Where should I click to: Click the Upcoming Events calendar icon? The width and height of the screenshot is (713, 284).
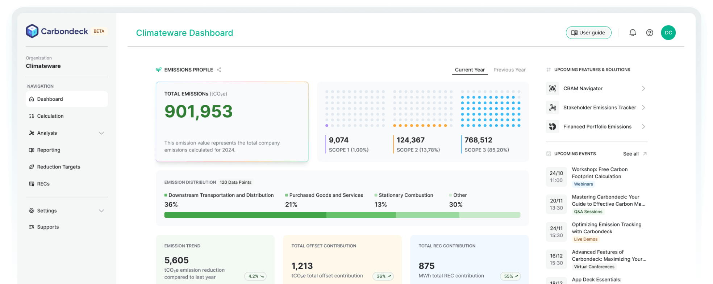(x=549, y=154)
